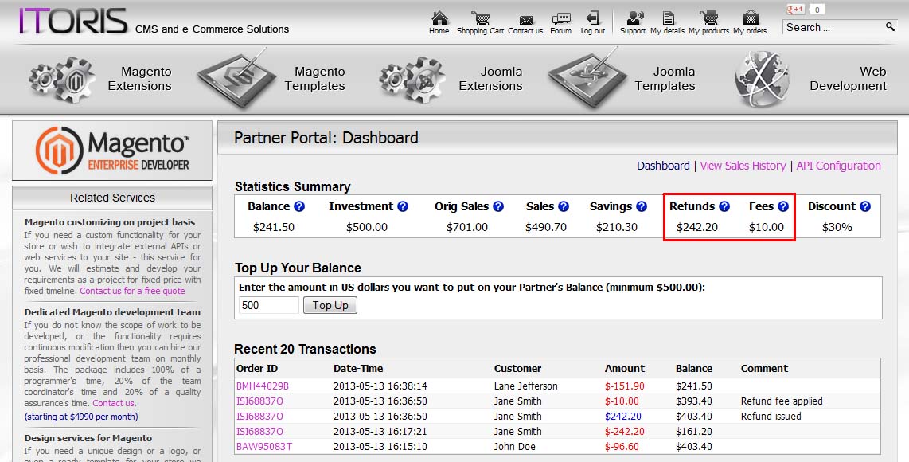Open the Shopping Cart icon
Image resolution: width=909 pixels, height=462 pixels.
coord(481,18)
